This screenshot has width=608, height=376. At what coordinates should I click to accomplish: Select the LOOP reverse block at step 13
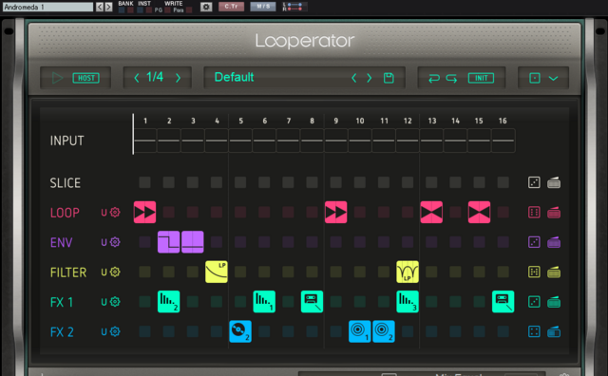pos(431,212)
